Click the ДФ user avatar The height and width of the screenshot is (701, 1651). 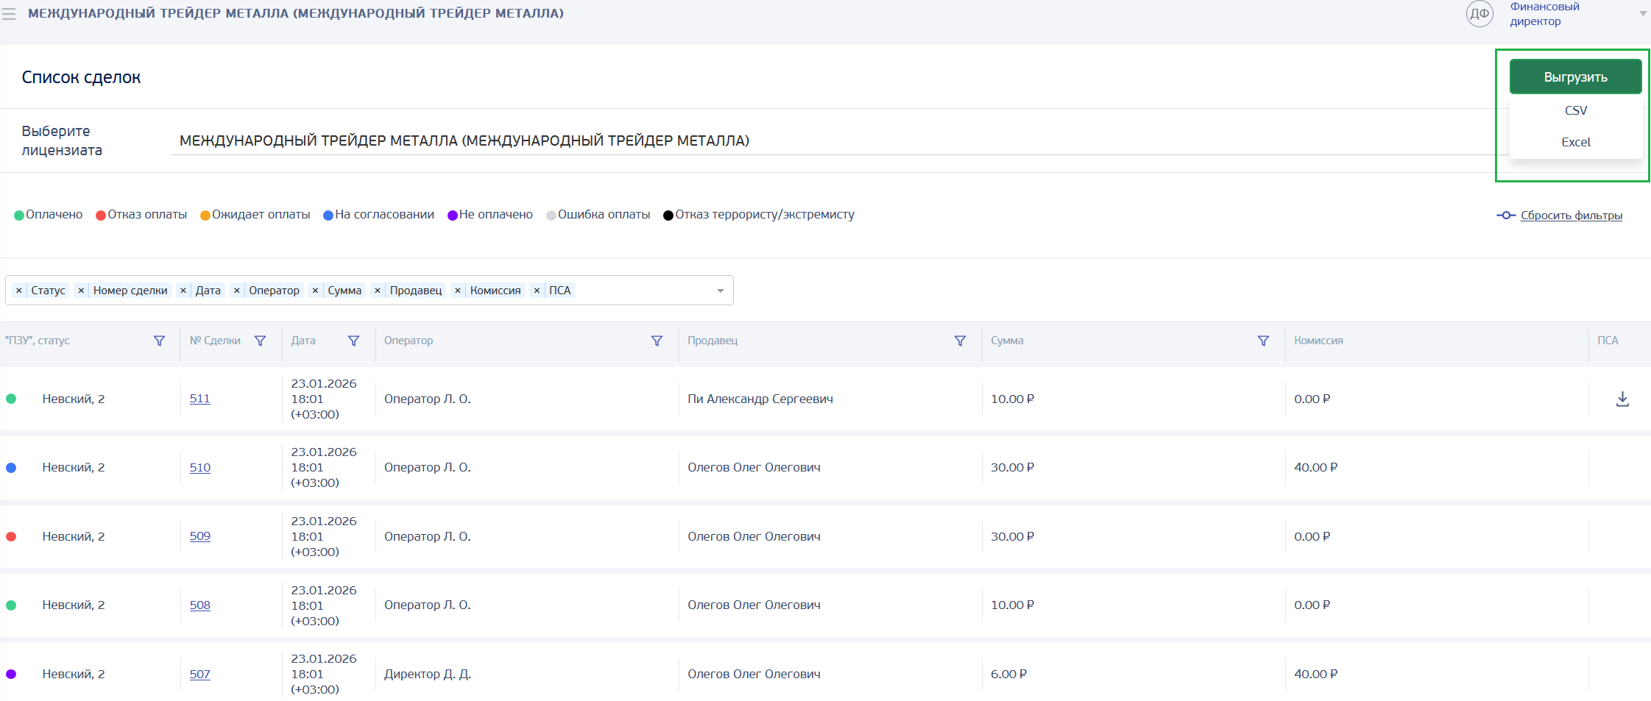click(1479, 14)
